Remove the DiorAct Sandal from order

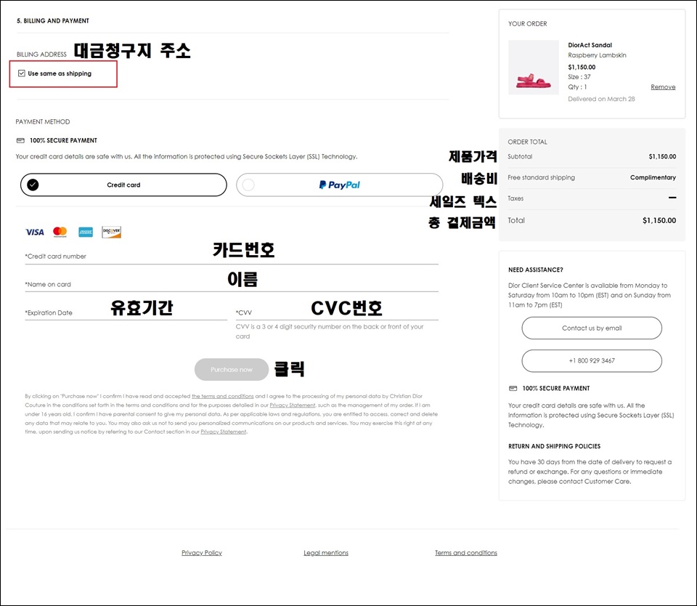pyautogui.click(x=663, y=87)
